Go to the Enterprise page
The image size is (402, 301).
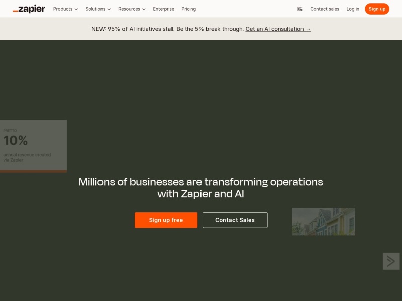[164, 9]
